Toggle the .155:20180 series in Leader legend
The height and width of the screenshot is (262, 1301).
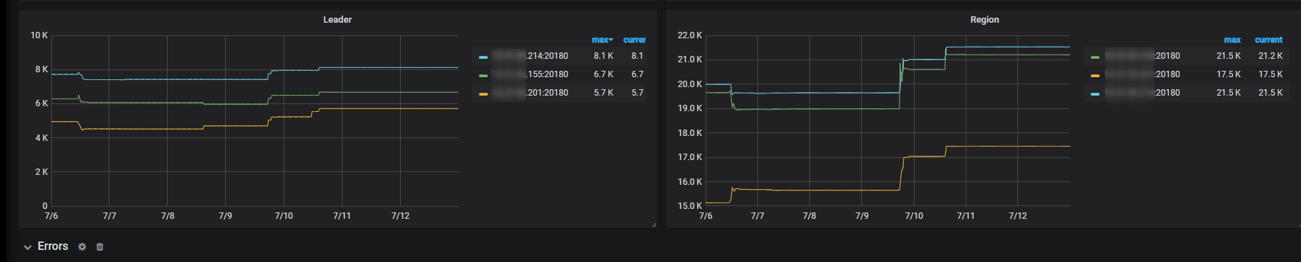[530, 74]
